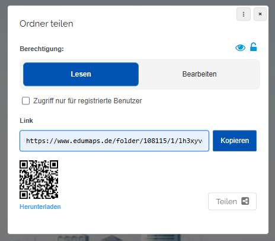Open the three-dot options menu
Screen dimensions: 275x241
(x=244, y=14)
